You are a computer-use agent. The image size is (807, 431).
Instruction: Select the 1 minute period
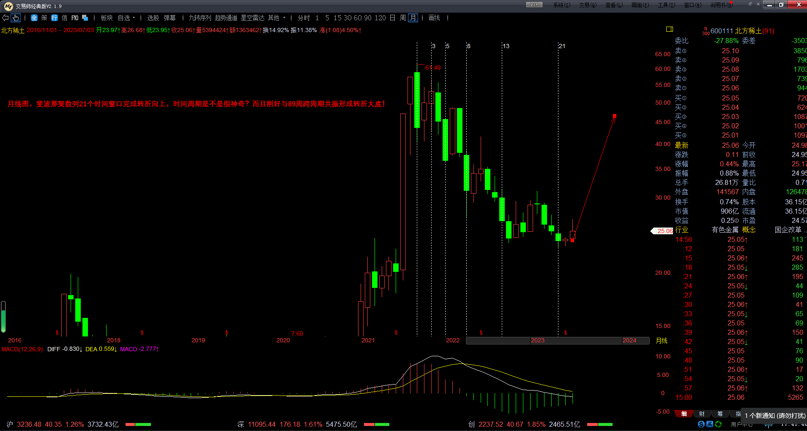[x=317, y=18]
